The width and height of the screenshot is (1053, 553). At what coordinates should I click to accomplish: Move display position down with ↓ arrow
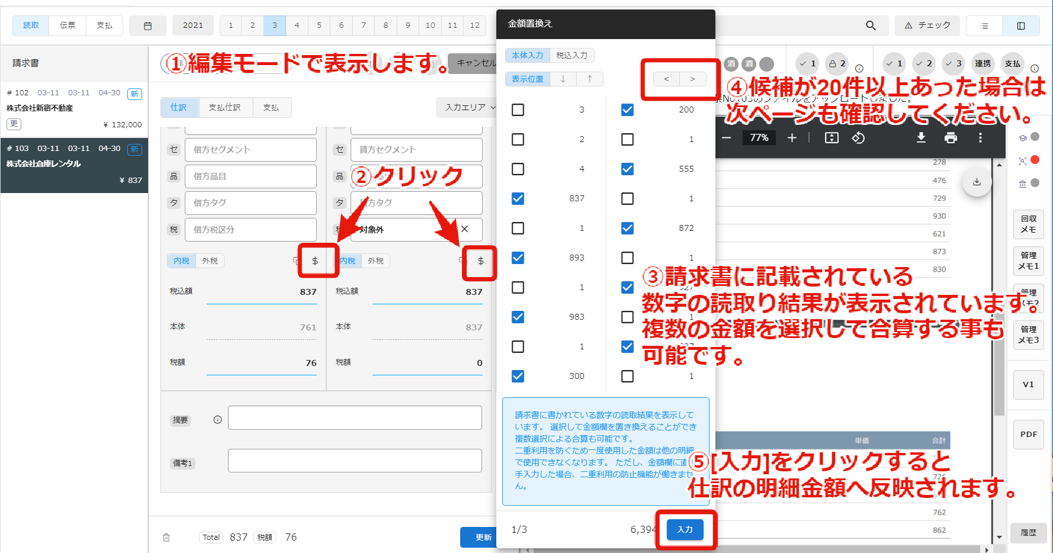[x=563, y=79]
